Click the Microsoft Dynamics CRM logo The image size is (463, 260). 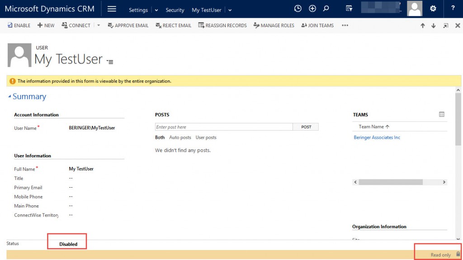click(50, 9)
